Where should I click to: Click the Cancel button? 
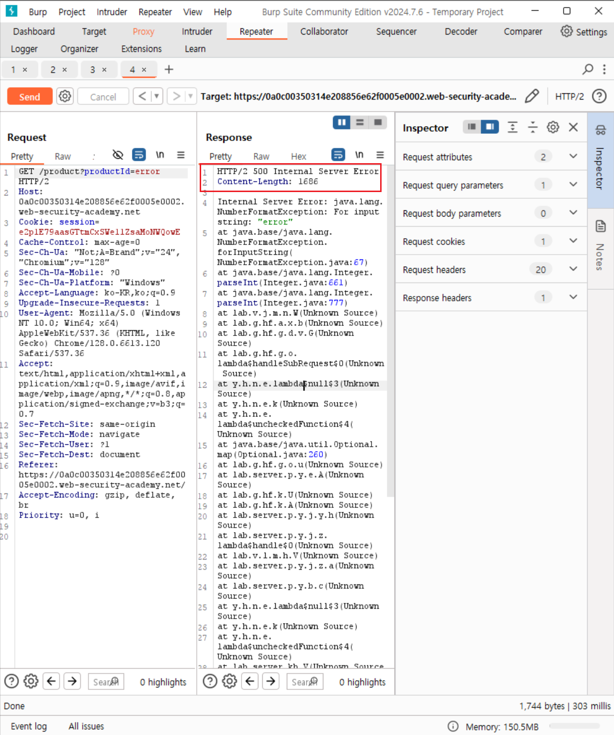point(103,97)
